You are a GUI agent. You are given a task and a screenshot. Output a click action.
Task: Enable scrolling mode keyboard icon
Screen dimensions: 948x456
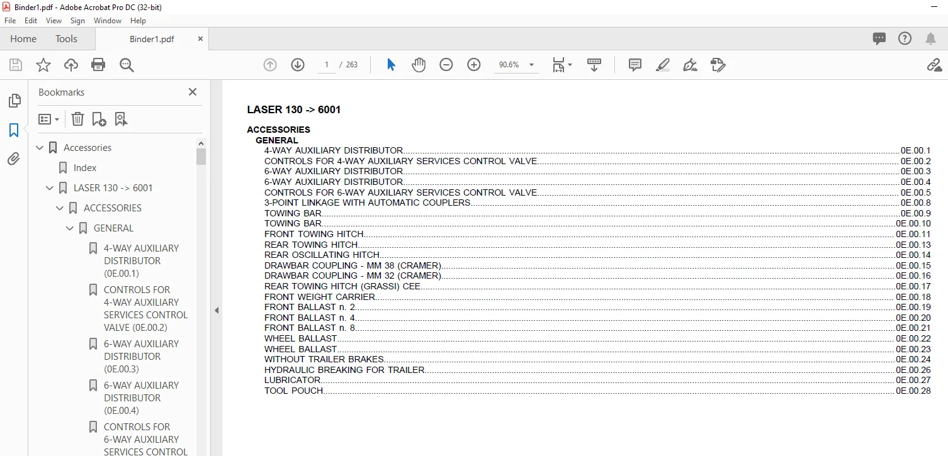point(594,65)
